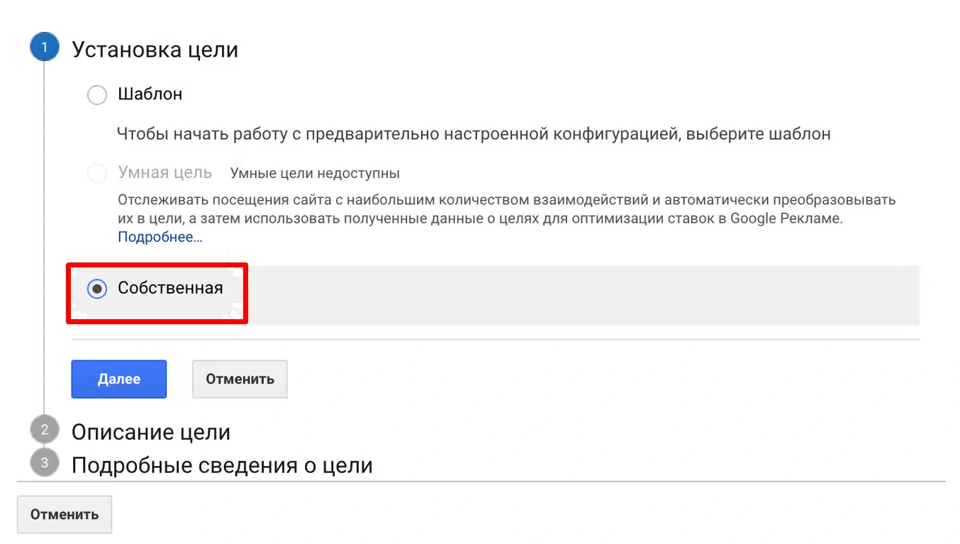Screen dimensions: 960x544
Task: Click the bottom Отменить button
Action: click(65, 514)
